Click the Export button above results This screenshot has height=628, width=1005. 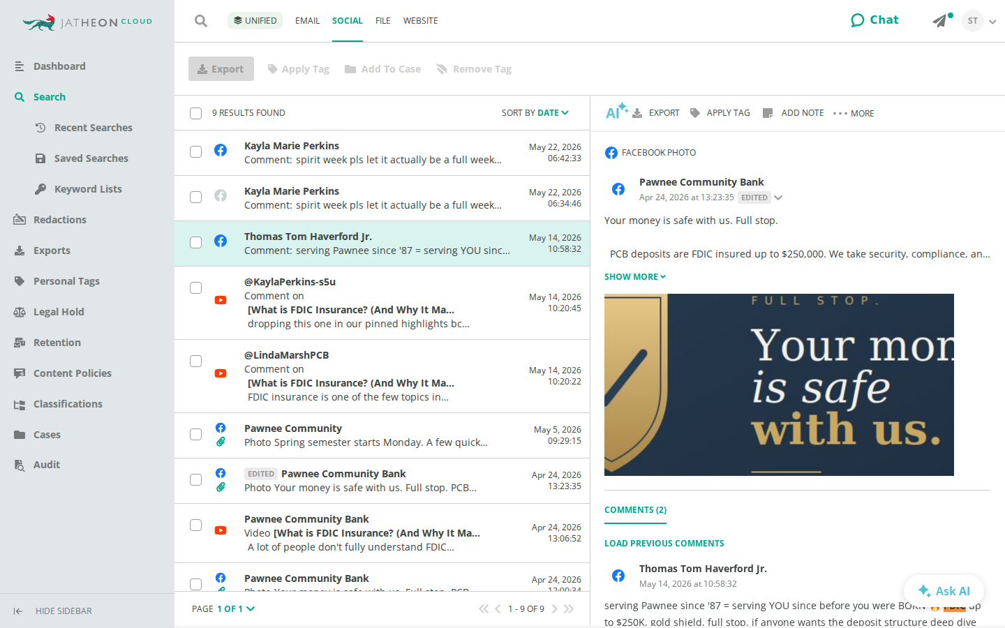pyautogui.click(x=221, y=69)
